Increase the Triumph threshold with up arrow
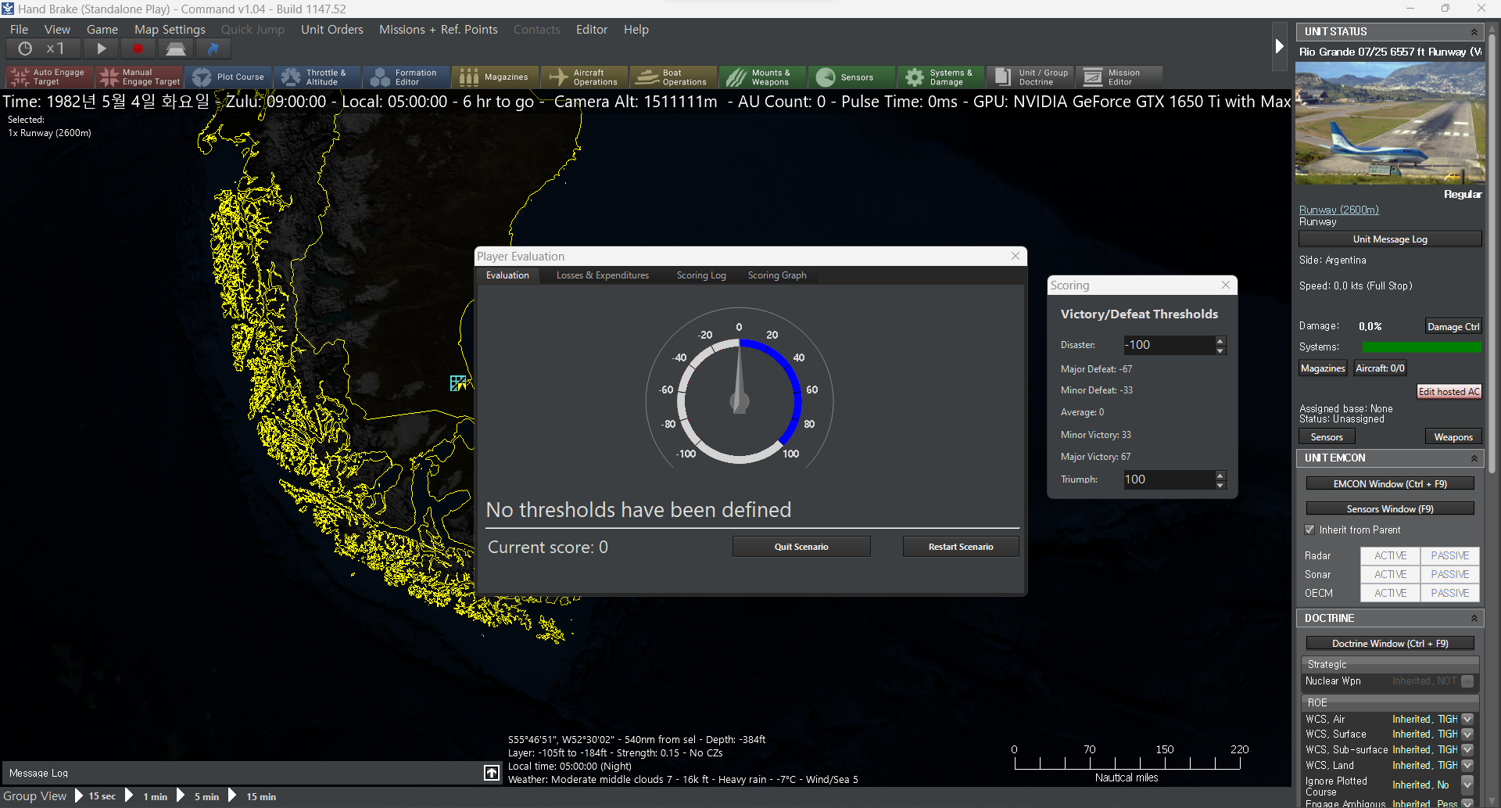 pos(1220,475)
